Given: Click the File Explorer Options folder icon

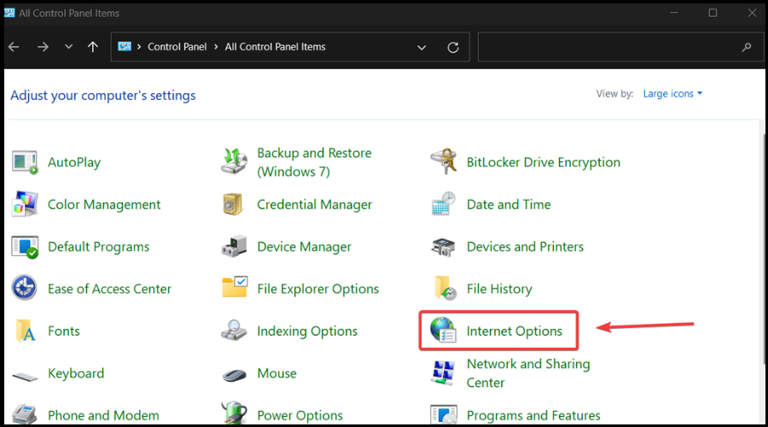Looking at the screenshot, I should (x=235, y=287).
